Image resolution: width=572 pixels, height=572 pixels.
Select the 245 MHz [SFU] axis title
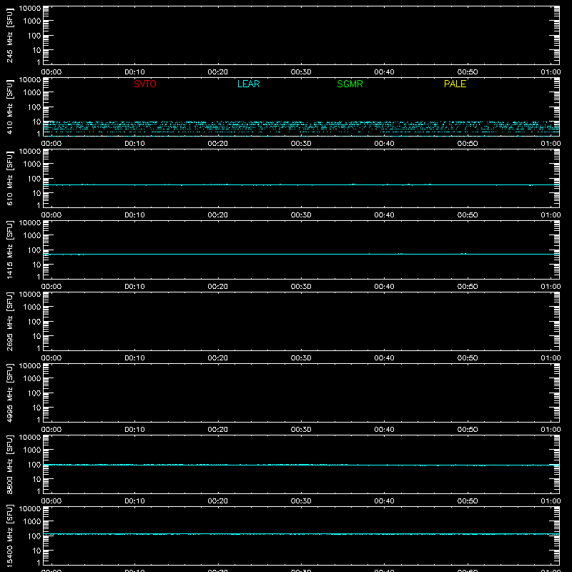[x=10, y=35]
